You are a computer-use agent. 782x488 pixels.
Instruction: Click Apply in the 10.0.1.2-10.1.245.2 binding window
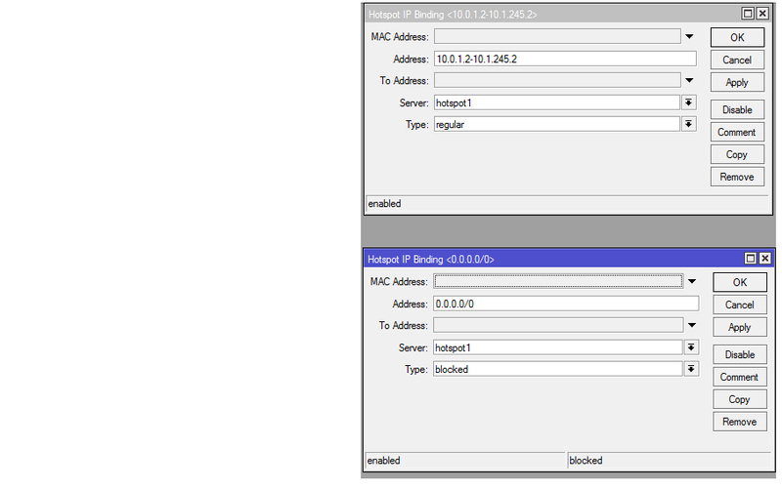point(737,82)
